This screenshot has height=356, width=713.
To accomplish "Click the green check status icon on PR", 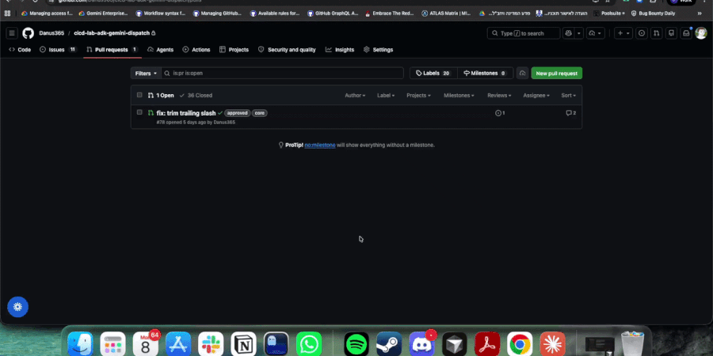I will [x=220, y=112].
